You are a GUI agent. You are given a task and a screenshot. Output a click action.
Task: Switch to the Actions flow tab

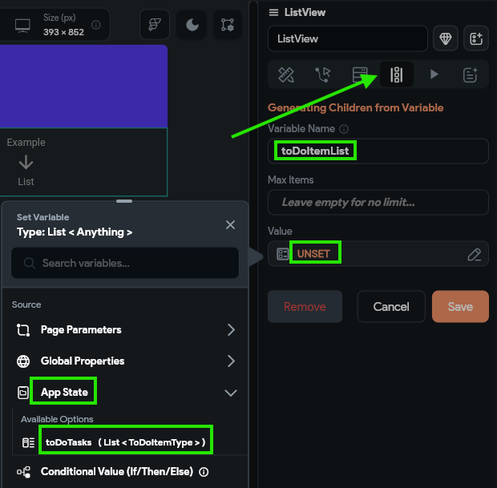[323, 75]
